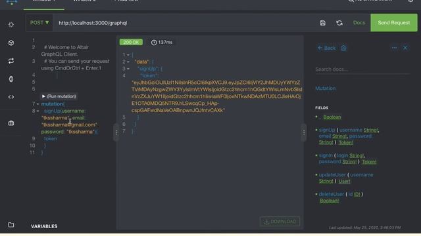The width and height of the screenshot is (421, 236).
Task: Open the signIn login String! type
Action: [357, 155]
